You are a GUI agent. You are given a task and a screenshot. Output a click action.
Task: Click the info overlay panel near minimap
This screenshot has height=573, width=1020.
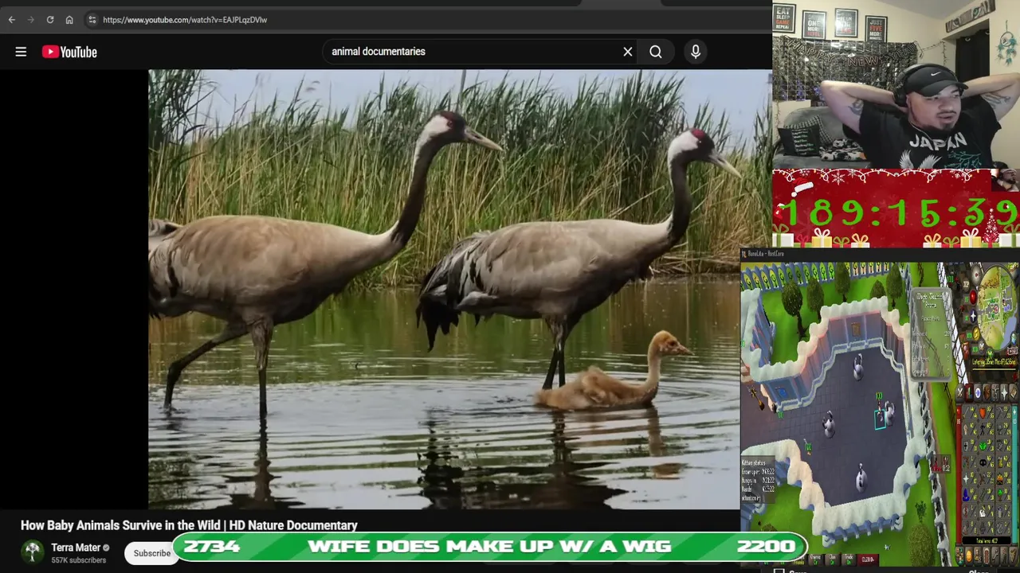click(931, 333)
